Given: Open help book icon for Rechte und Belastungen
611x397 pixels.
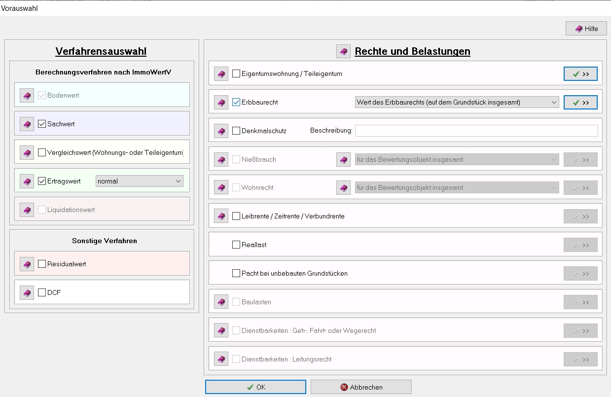Looking at the screenshot, I should (x=343, y=51).
